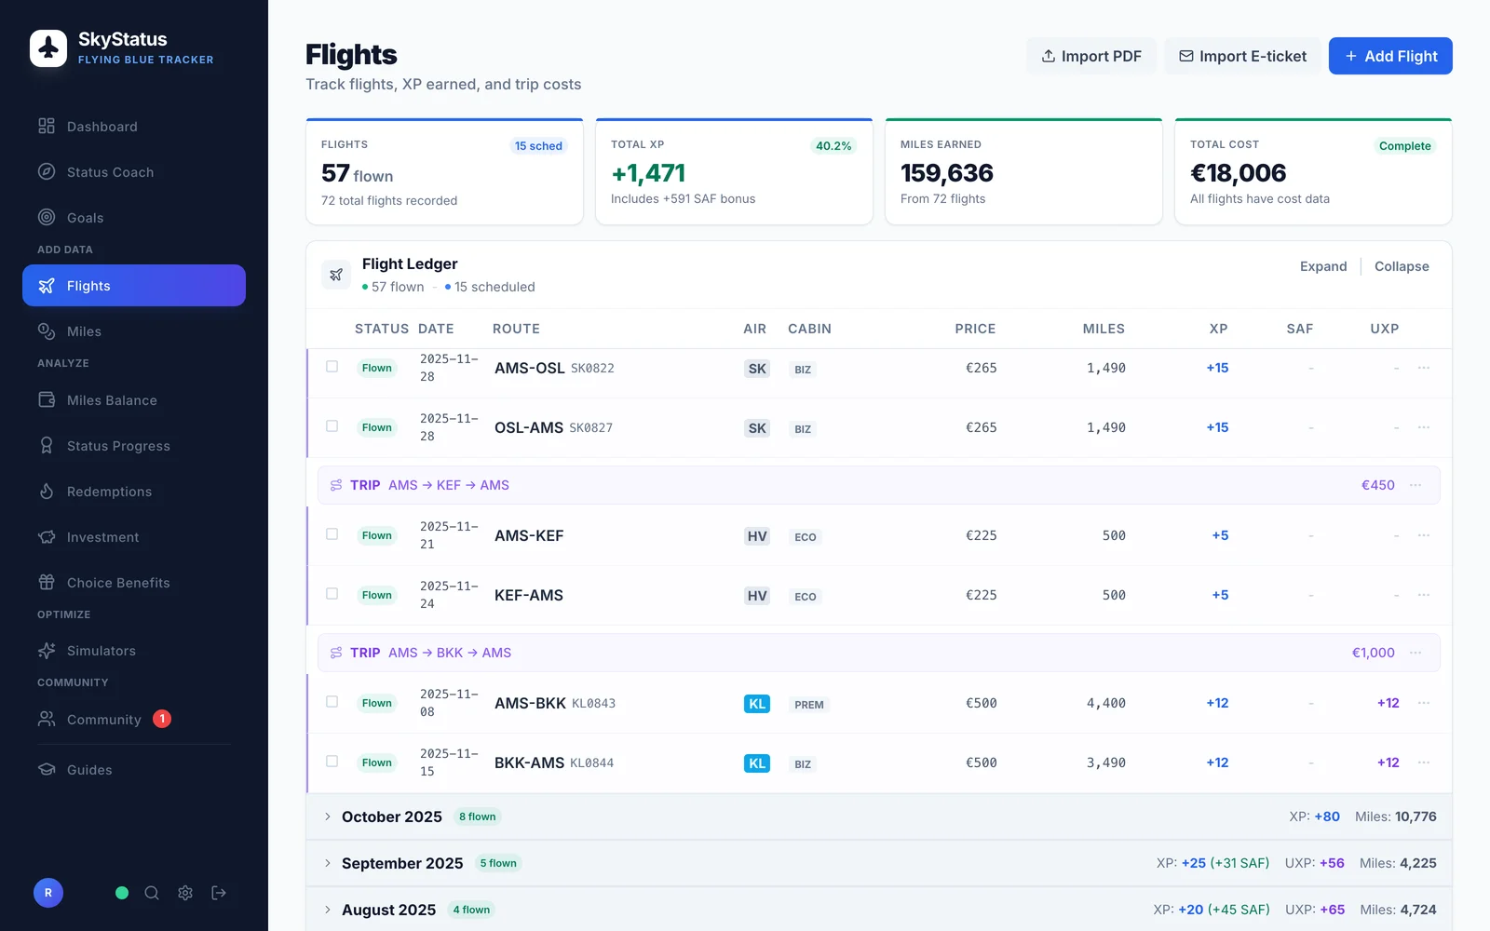Tick checkbox for OSL-AMS SK0827 flight
Viewport: 1490px width, 931px height.
point(332,426)
